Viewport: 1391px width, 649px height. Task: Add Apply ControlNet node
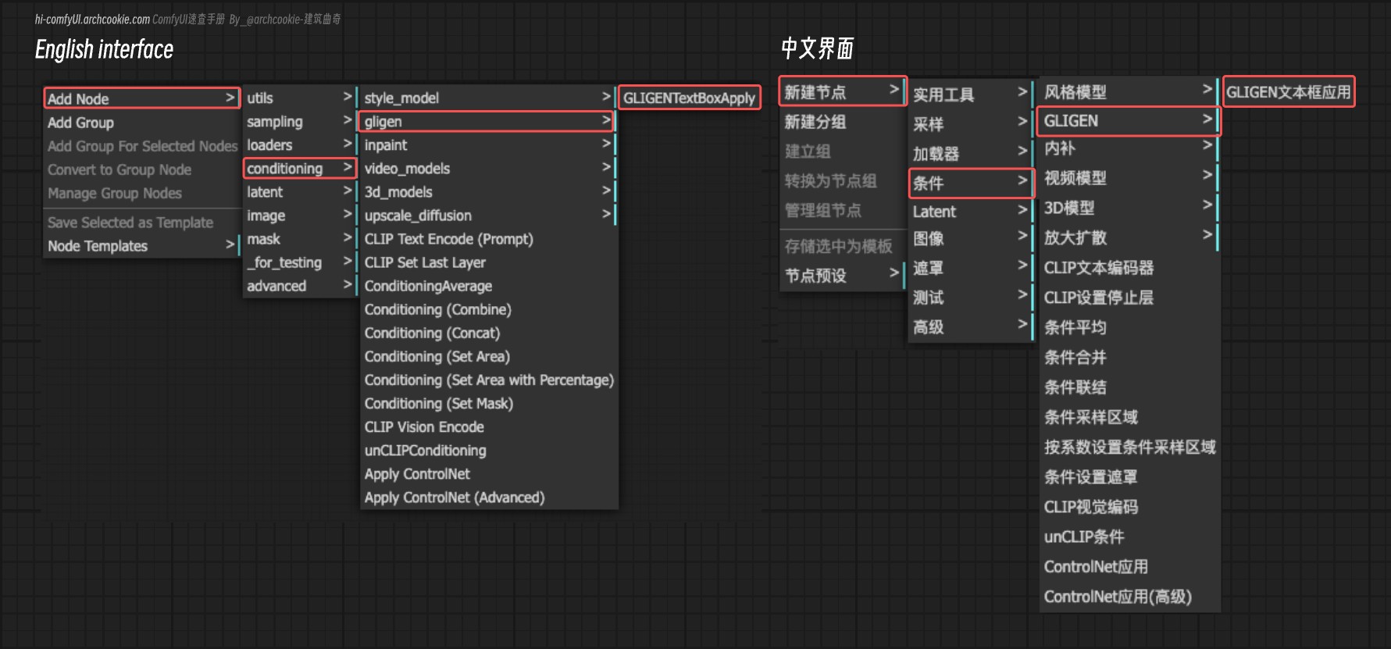click(x=488, y=473)
